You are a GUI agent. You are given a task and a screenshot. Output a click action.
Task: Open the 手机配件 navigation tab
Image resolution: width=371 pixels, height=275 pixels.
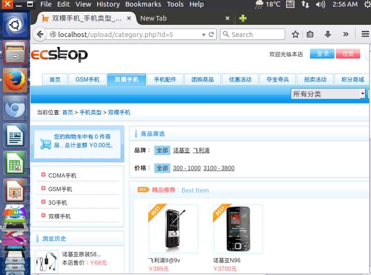(165, 80)
